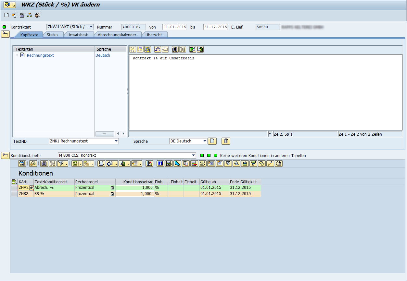Image resolution: width=407 pixels, height=281 pixels.
Task: Click the double up-arrow icon in Konditionen toolbar
Action: [x=236, y=164]
